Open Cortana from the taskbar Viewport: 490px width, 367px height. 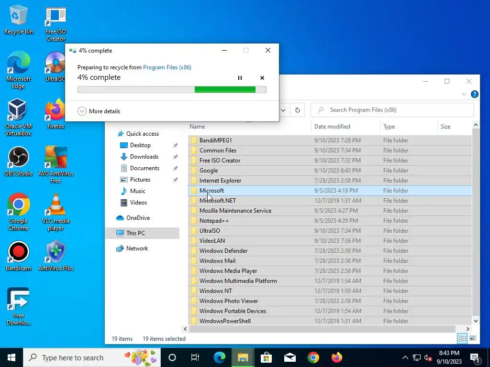click(172, 357)
